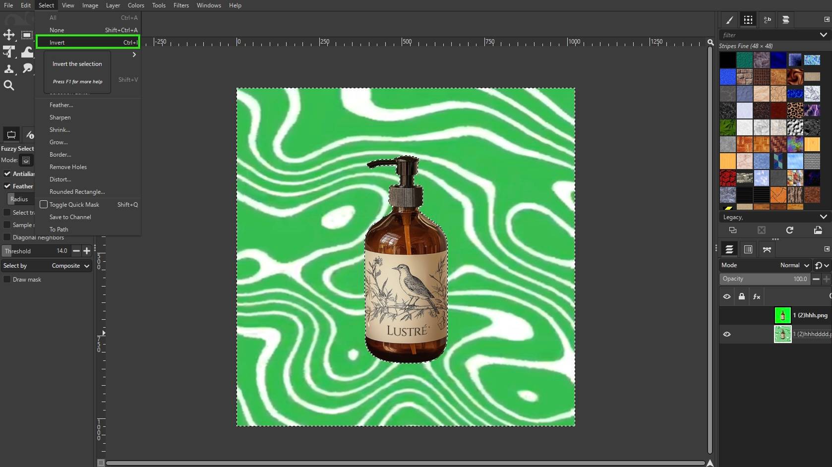The height and width of the screenshot is (467, 832).
Task: Choose Grow... from Select menu
Action: coord(88,142)
